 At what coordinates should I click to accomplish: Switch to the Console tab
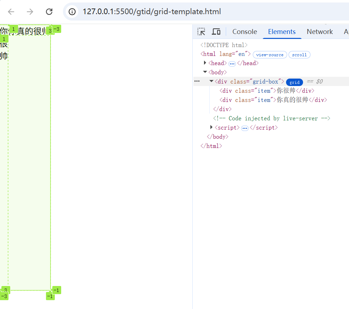245,32
